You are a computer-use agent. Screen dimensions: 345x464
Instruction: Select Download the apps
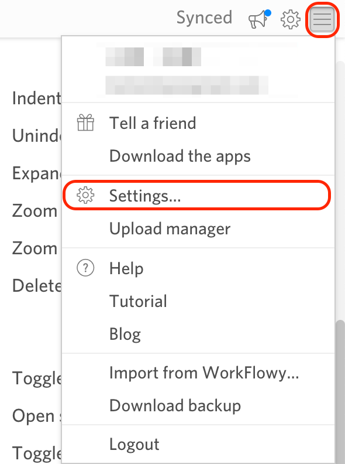180,156
